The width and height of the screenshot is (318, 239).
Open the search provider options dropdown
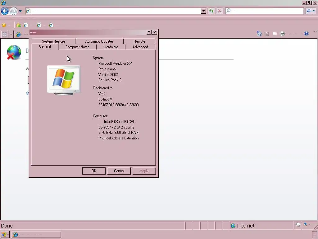click(x=314, y=11)
